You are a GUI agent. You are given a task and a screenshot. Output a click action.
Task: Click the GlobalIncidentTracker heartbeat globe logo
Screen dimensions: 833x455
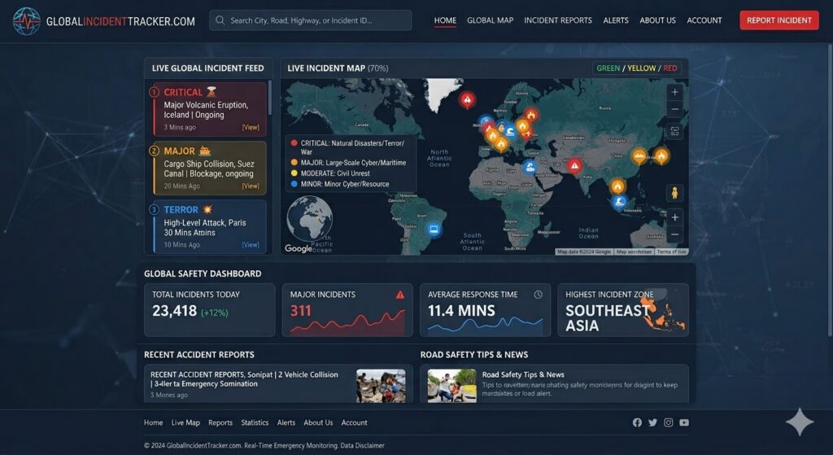tap(26, 20)
